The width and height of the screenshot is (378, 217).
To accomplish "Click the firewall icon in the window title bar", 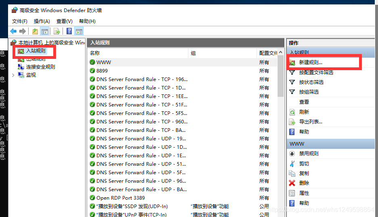I will (15, 10).
